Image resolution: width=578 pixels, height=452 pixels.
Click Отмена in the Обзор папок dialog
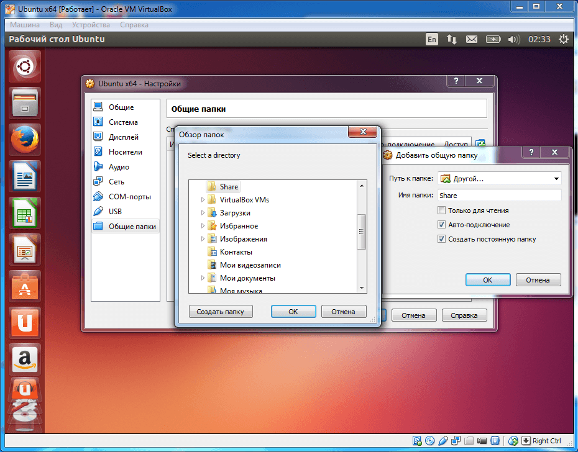344,312
